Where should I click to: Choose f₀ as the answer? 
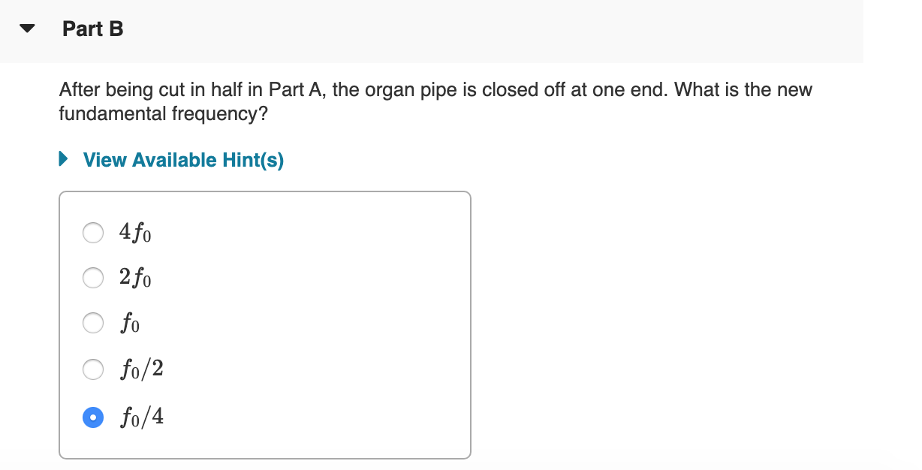pyautogui.click(x=92, y=323)
